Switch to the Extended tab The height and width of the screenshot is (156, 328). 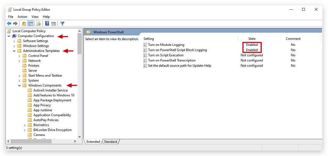(93, 142)
